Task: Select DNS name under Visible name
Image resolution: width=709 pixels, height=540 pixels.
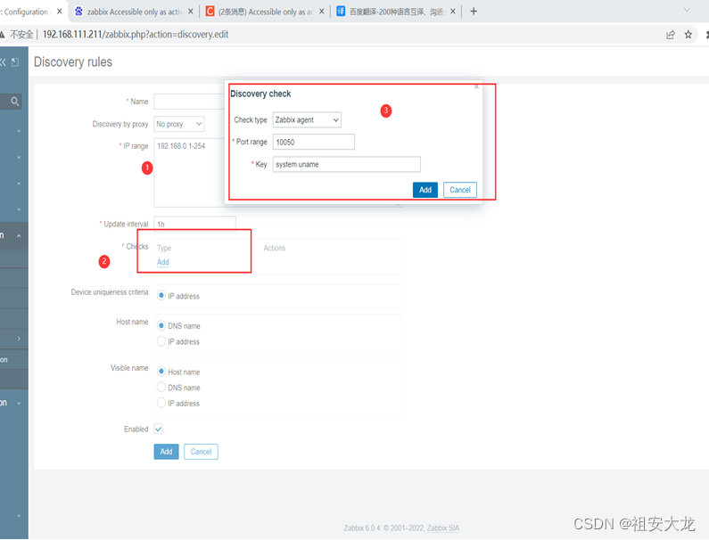Action: (161, 388)
